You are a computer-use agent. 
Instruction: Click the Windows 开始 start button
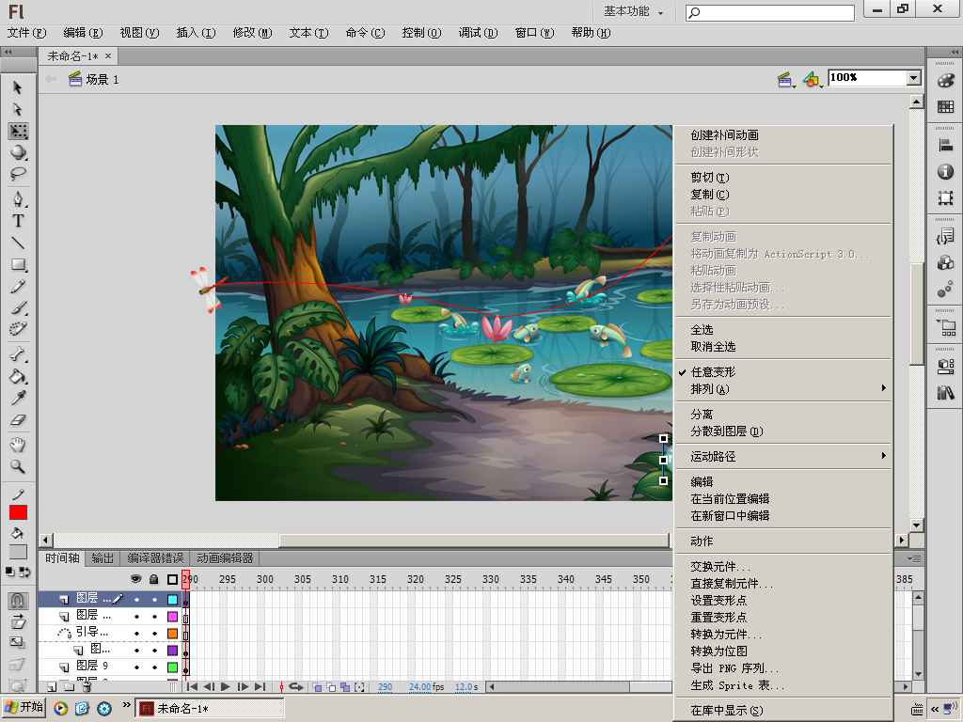coord(24,707)
